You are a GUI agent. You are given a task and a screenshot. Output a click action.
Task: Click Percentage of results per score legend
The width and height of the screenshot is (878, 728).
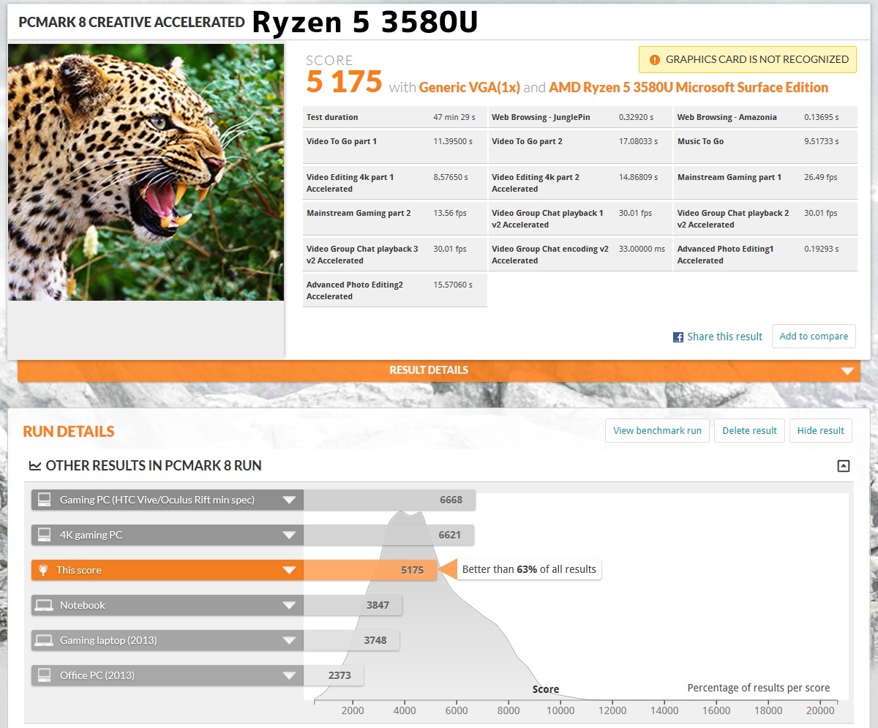[759, 688]
